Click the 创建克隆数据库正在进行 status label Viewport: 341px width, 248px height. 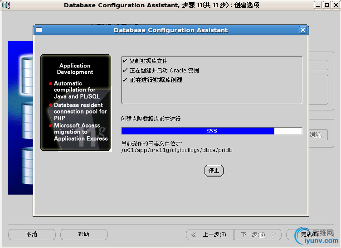coord(151,119)
